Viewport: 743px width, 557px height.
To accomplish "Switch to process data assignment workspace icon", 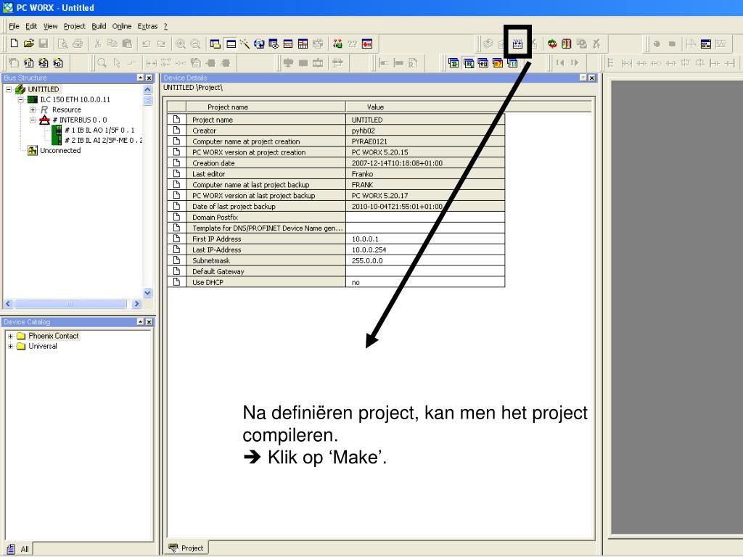I will pyautogui.click(x=483, y=62).
